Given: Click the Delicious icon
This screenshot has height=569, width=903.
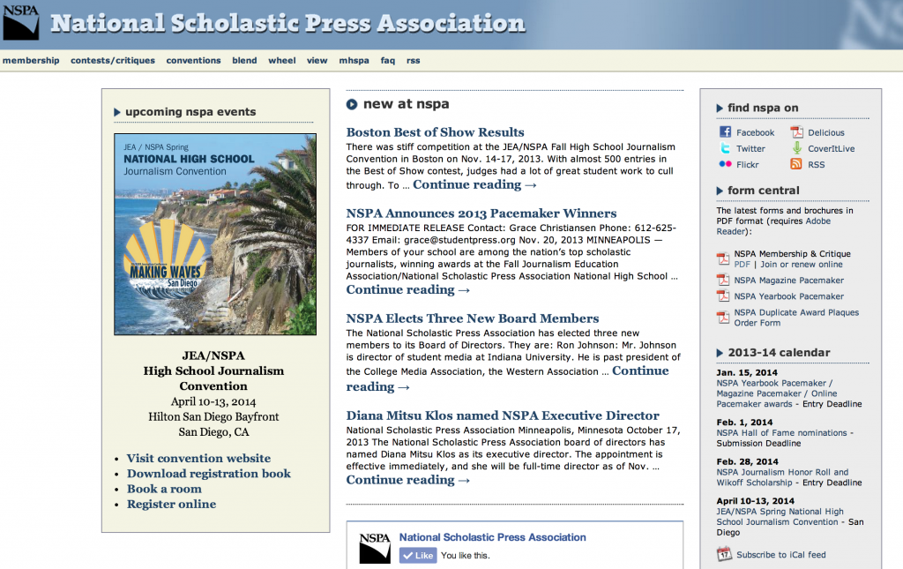Looking at the screenshot, I should 796,131.
